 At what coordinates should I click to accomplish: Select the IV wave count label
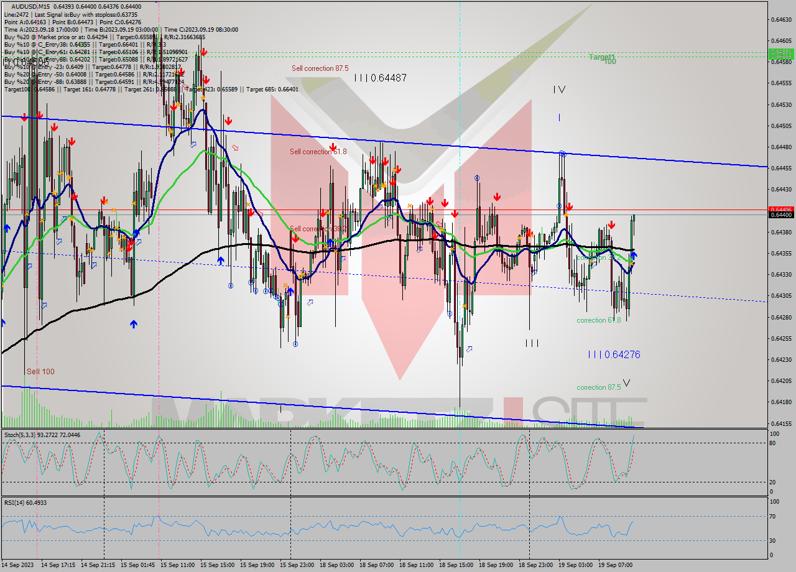[558, 89]
